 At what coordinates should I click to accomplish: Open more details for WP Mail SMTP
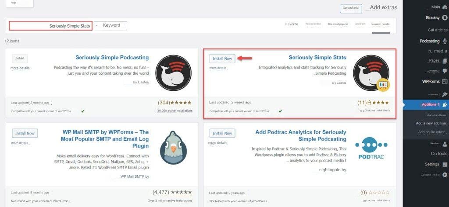[x=20, y=143]
